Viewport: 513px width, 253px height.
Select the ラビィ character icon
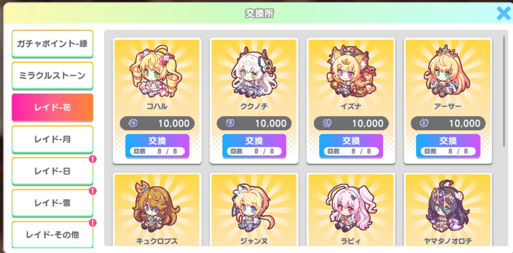[350, 206]
